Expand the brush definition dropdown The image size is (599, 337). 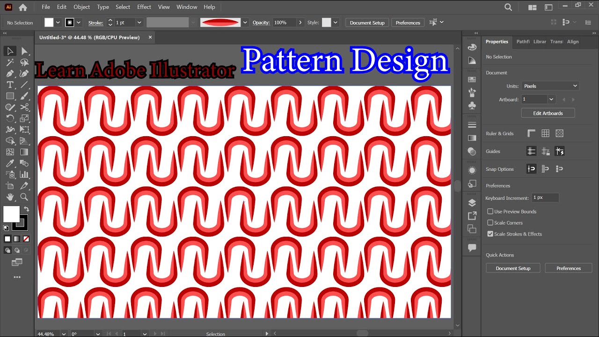245,22
